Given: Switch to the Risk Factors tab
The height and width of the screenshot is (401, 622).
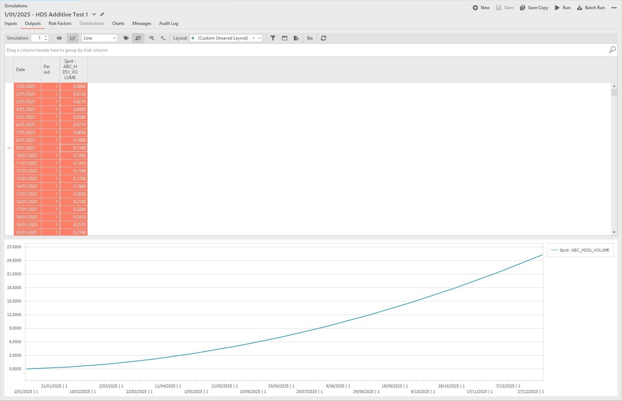Looking at the screenshot, I should (x=60, y=23).
